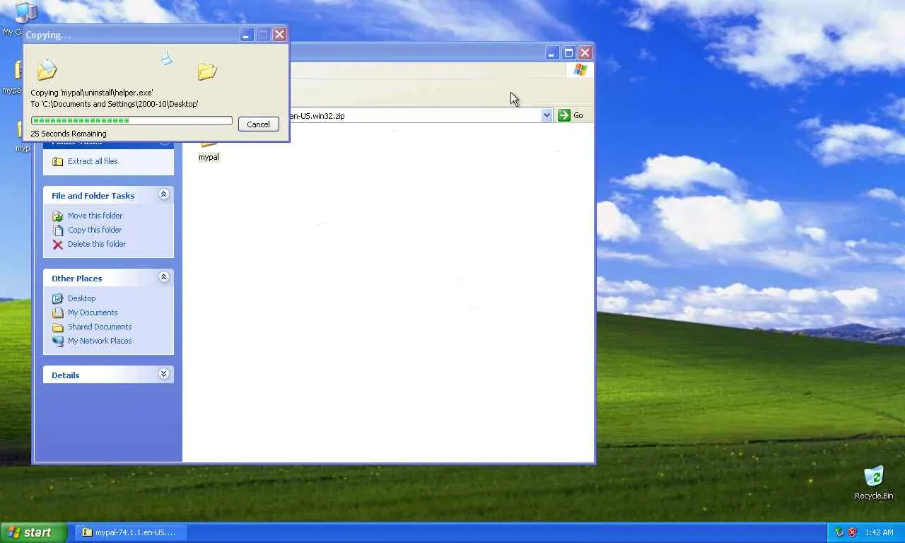Screen dimensions: 905x543
Task: Click the Copying 'mypal\uninstall\helper.exe' line
Action: pos(92,93)
